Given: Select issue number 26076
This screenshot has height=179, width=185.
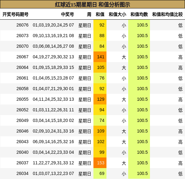Looking at the screenshot, I should (22, 25).
